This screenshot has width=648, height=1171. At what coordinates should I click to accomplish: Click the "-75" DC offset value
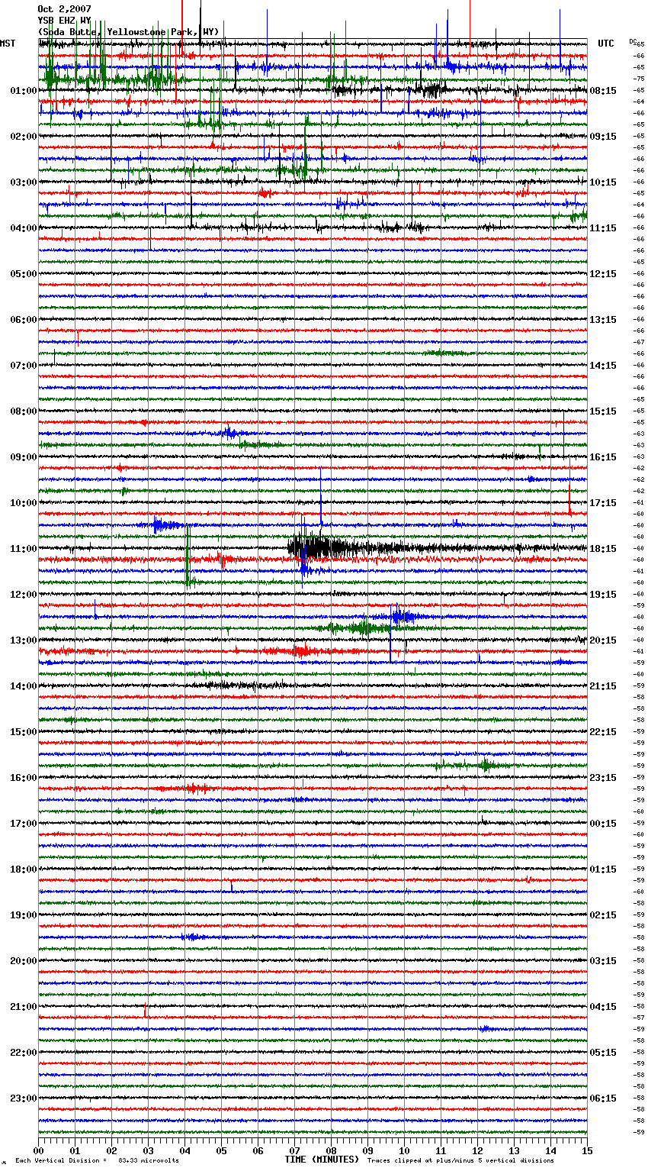[x=639, y=79]
